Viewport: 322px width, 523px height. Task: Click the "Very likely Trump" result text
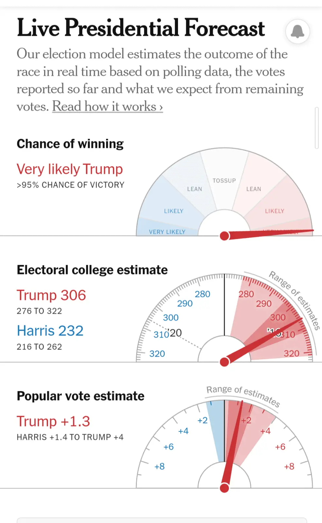[70, 169]
